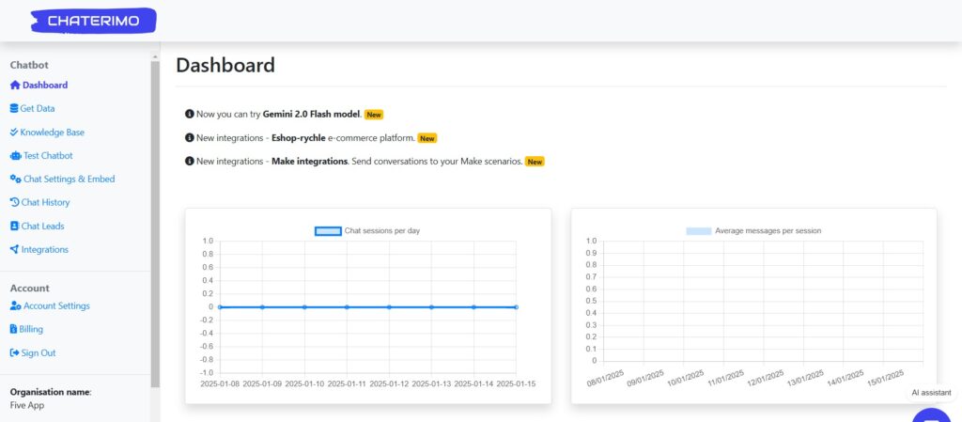
Task: Click the Chat Leads contact icon
Action: (x=14, y=227)
